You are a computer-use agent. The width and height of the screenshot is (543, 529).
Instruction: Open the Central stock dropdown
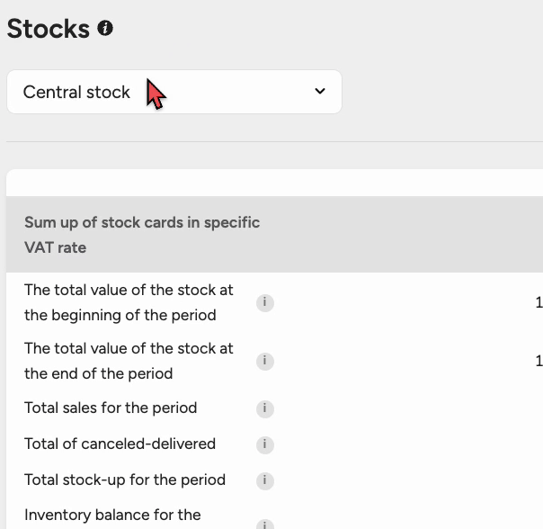(174, 92)
